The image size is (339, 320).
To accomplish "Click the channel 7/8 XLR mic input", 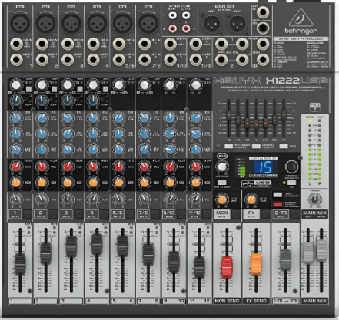I will pyautogui.click(x=148, y=24).
